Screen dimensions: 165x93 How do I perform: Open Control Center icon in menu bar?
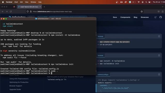tap(150, 2)
